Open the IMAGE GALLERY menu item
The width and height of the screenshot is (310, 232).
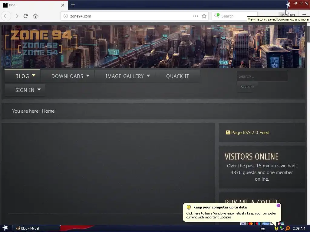coord(124,76)
